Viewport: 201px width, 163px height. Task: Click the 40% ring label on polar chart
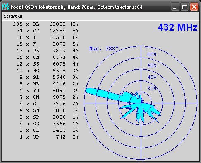152,77
